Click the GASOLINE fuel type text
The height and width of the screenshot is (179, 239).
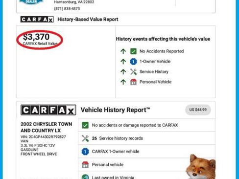click(29, 150)
